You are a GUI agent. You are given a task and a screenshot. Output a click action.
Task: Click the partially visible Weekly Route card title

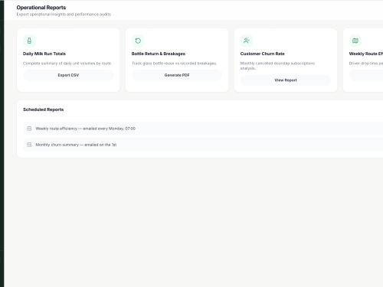366,54
